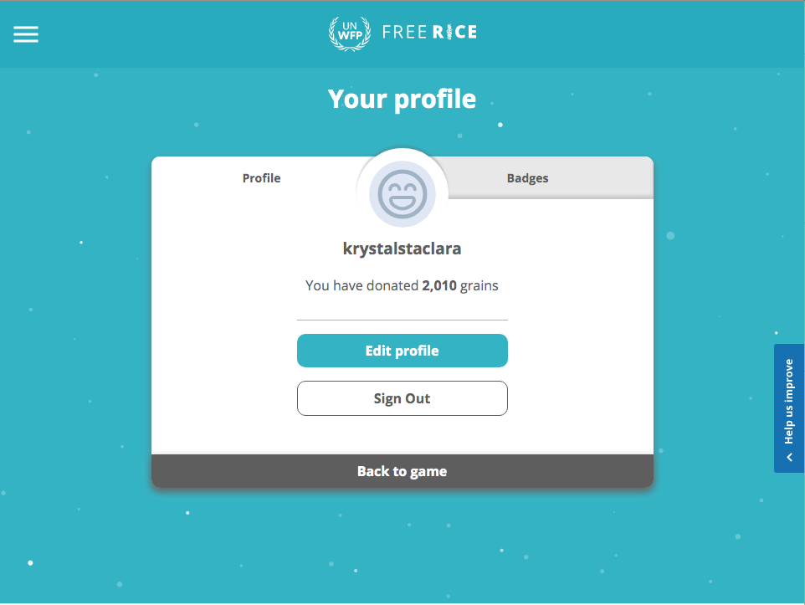The width and height of the screenshot is (805, 605).
Task: Return using Back to game bar
Action: pyautogui.click(x=402, y=471)
